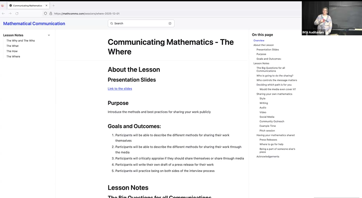Jump to Overview in On this page
This screenshot has width=362, height=198.
tap(259, 40)
